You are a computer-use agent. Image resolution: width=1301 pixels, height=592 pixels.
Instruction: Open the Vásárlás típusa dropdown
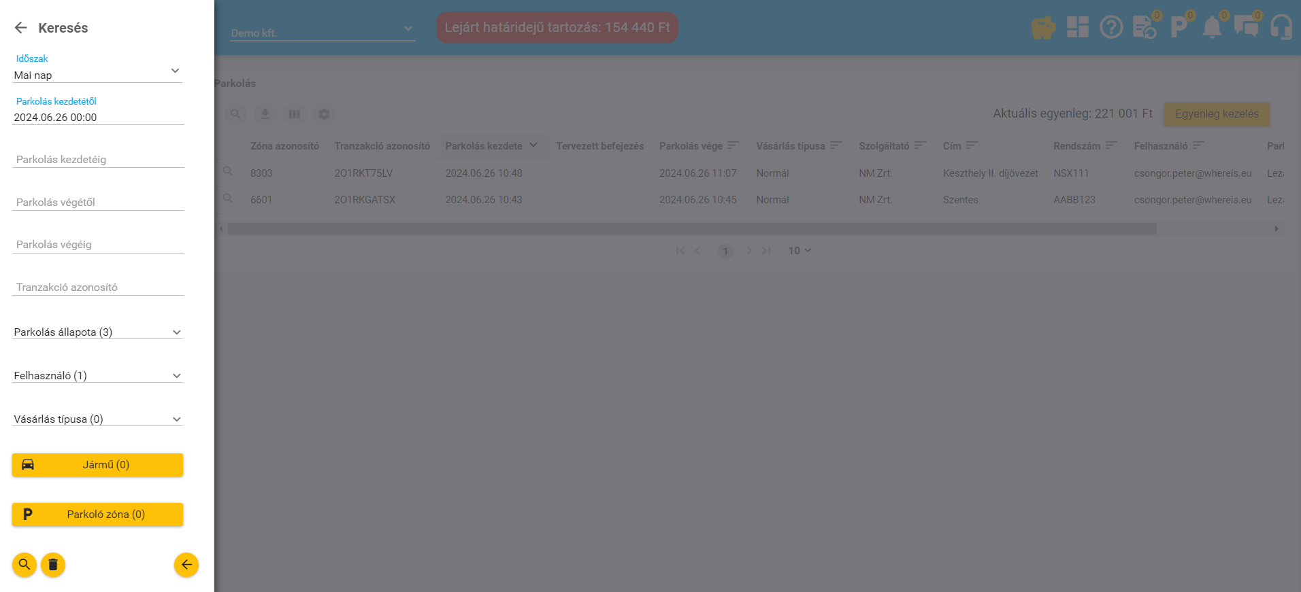click(97, 419)
